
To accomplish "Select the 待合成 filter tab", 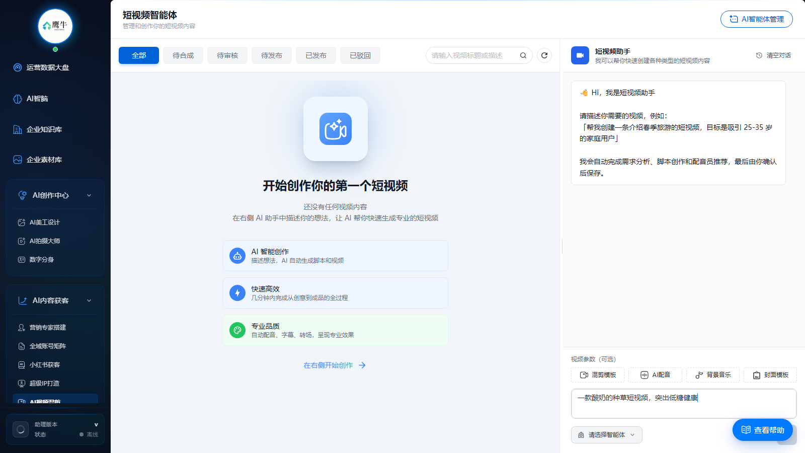I will pyautogui.click(x=183, y=55).
